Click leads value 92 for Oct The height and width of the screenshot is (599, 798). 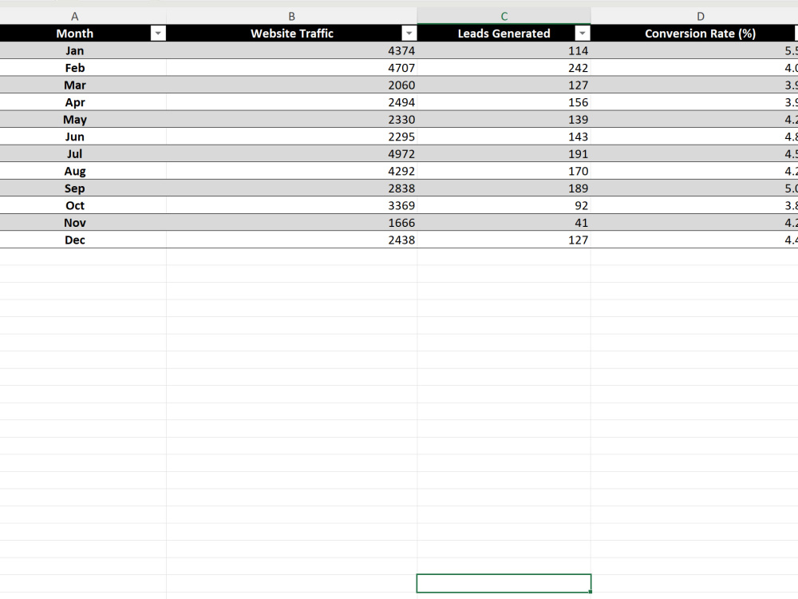point(504,206)
